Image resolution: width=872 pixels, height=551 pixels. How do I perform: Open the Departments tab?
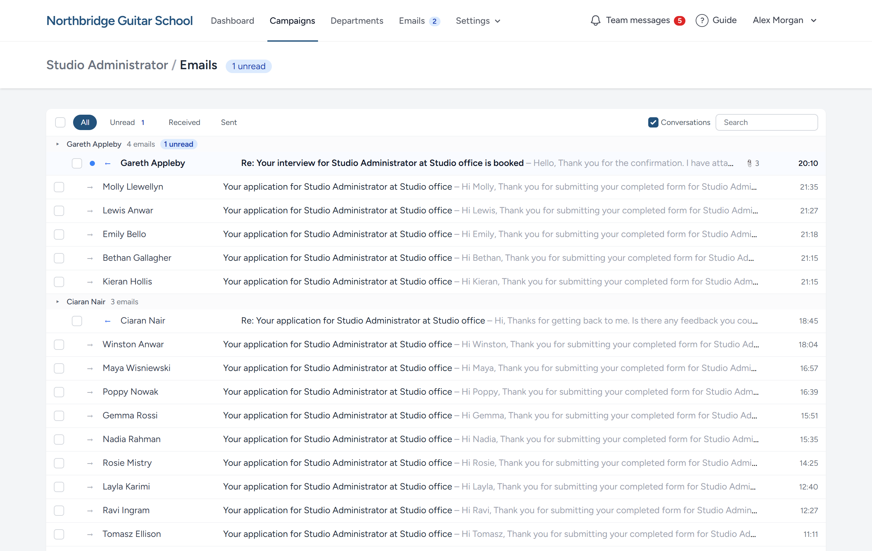(357, 21)
